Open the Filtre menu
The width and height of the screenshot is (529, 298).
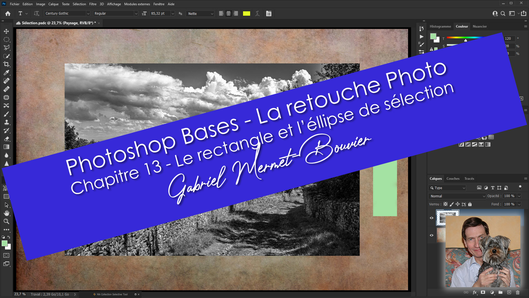point(93,4)
